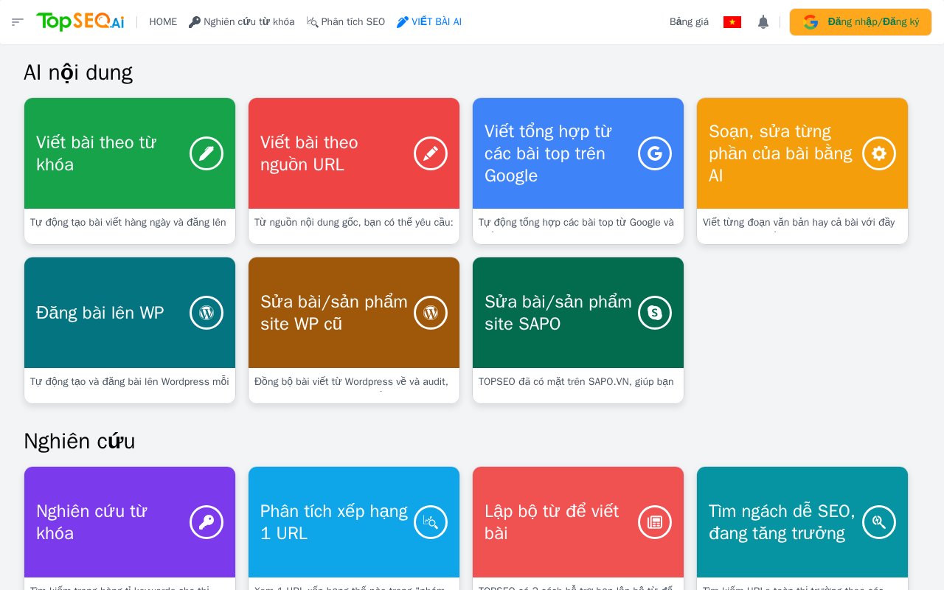
Task: Switch language with the Vietnam flag icon
Action: click(x=732, y=22)
